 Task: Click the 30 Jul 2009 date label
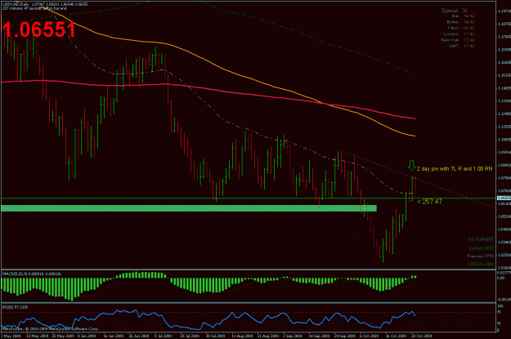215,336
